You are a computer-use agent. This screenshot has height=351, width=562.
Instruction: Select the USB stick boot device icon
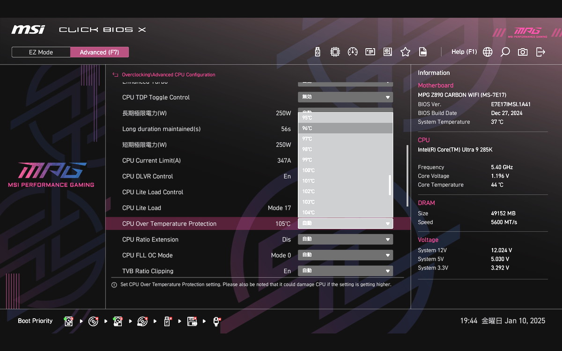167,321
